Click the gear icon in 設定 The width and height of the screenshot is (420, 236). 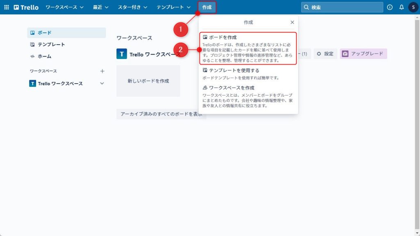click(x=319, y=54)
